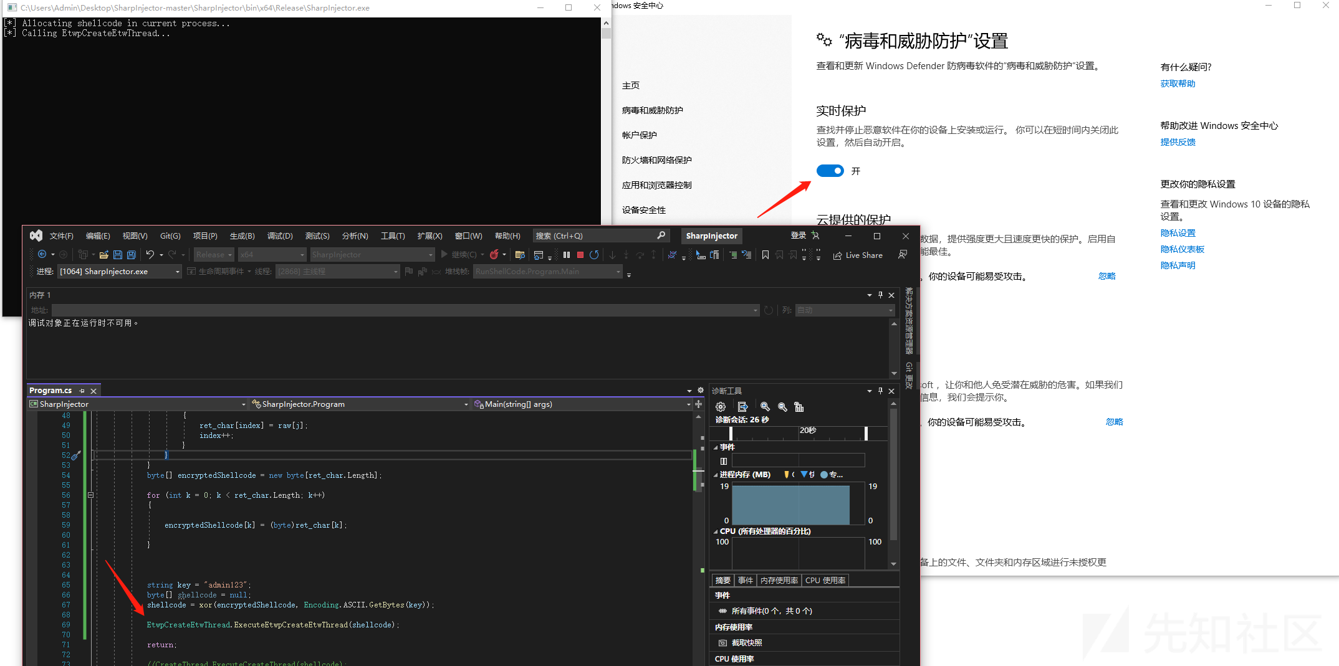Switch to the 内存使用率 tab in diagnostic tools
The image size is (1339, 666).
click(x=779, y=581)
